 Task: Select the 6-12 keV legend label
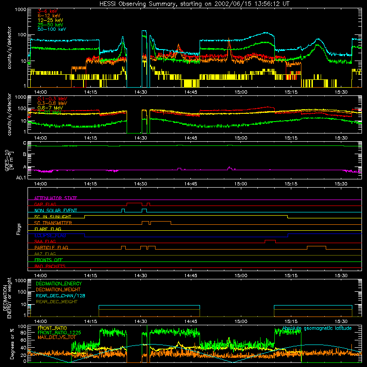49,16
